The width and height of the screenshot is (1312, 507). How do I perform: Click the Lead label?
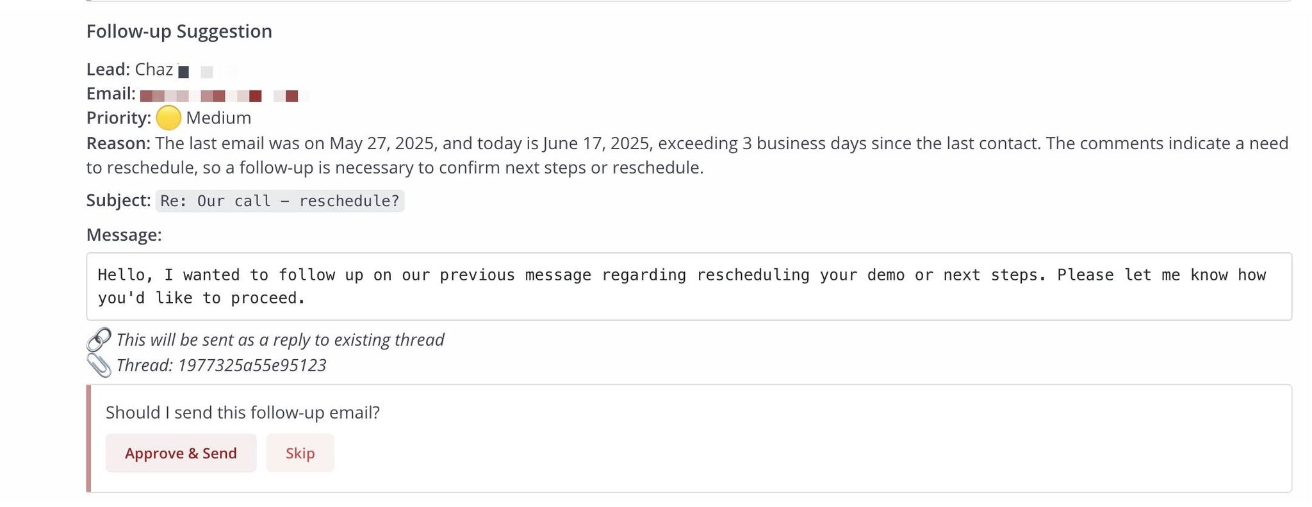(x=108, y=69)
